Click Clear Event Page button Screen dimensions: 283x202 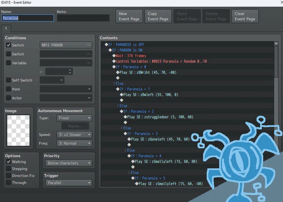pos(245,16)
